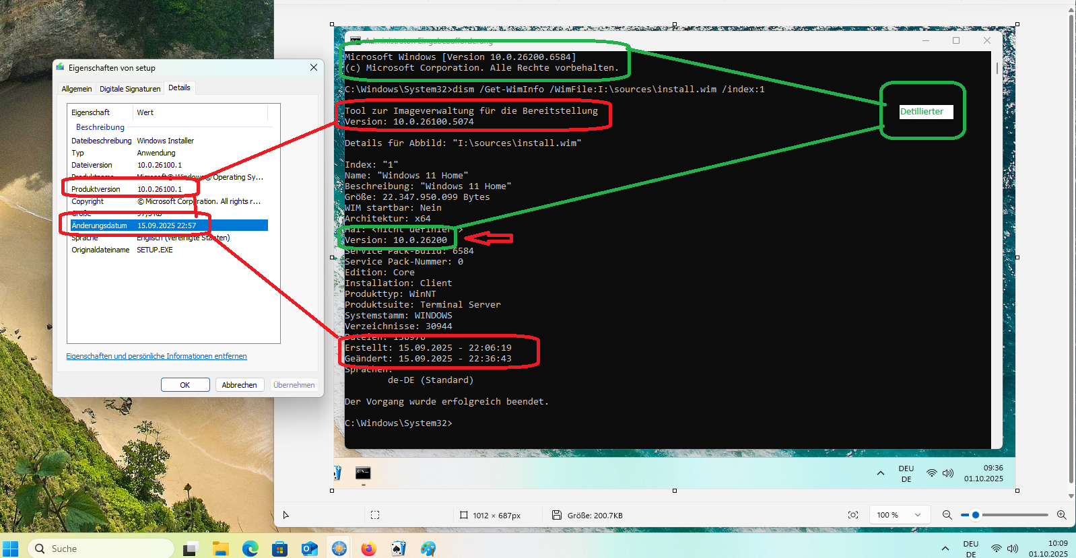This screenshot has height=558, width=1076.
Task: Select the Dateiversion row
Action: 169,165
